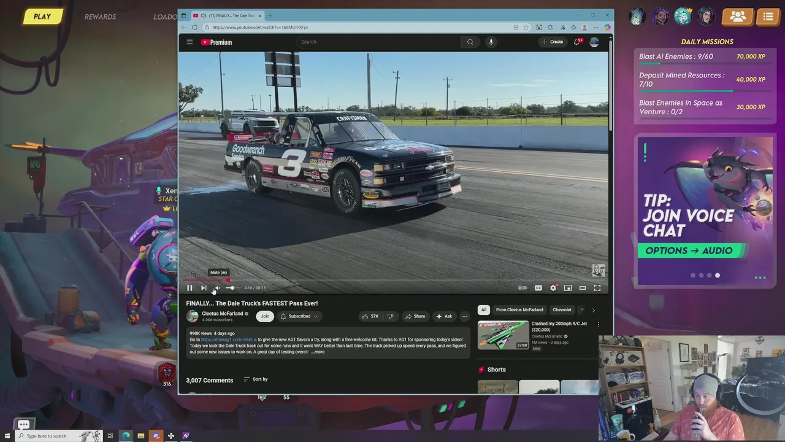Start voice search with microphone
The image size is (785, 442).
[491, 42]
